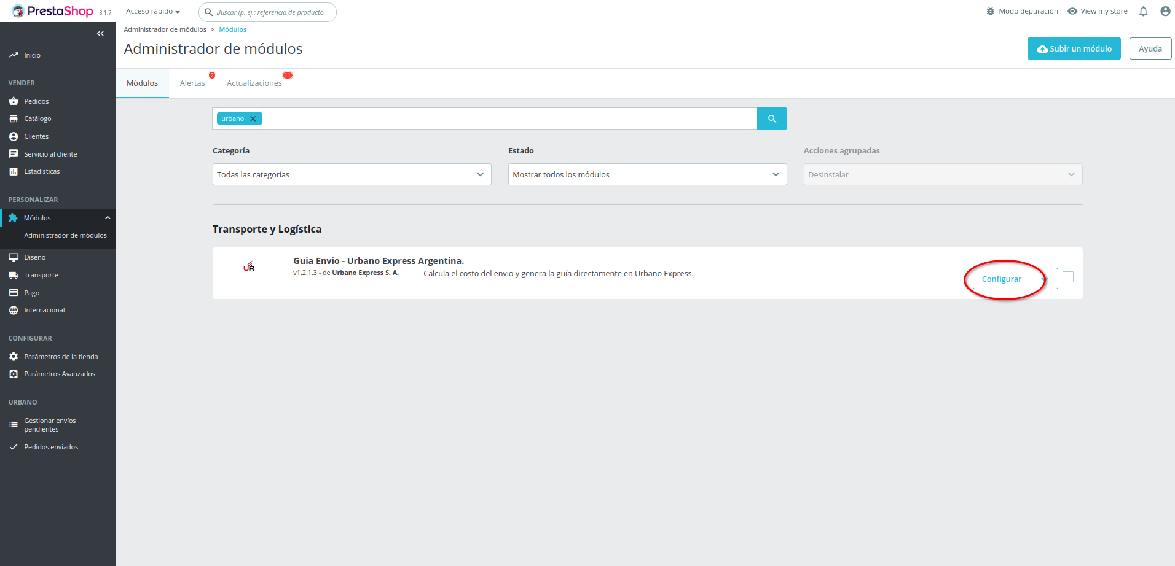This screenshot has height=566, width=1175.
Task: Click the Urbano Express module logo
Action: click(x=249, y=266)
